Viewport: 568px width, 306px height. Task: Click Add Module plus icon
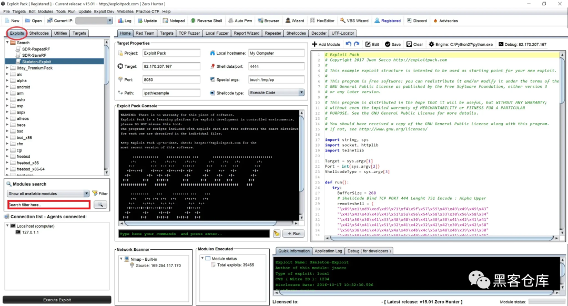[x=315, y=44]
